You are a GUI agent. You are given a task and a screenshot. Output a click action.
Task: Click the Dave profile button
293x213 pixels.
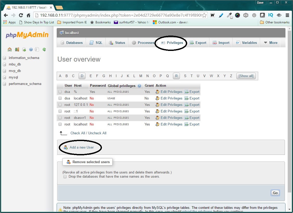260,2
